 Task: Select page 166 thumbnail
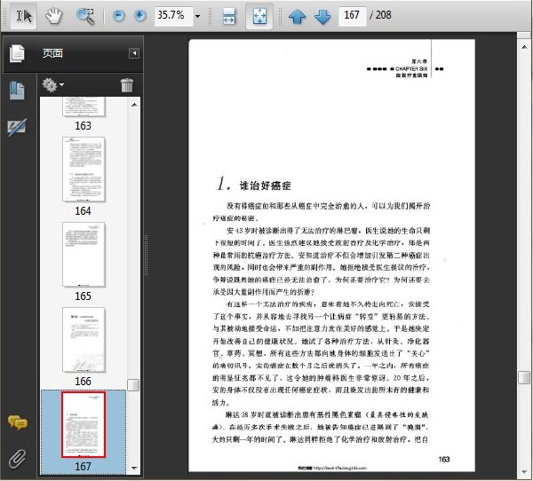click(84, 340)
